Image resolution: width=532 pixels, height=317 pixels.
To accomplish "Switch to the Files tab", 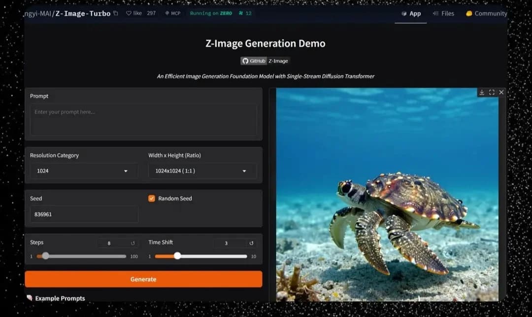I will (443, 13).
